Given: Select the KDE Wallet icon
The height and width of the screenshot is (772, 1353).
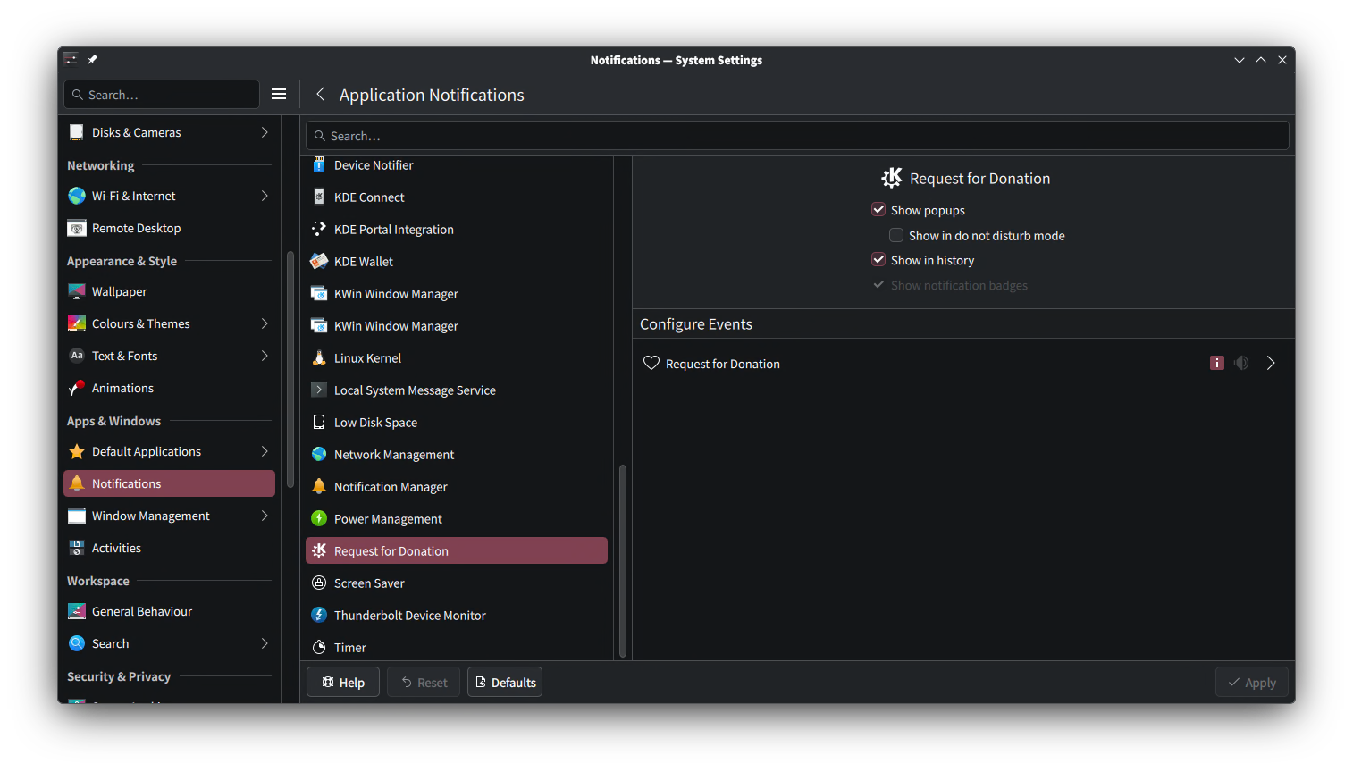Looking at the screenshot, I should pos(319,262).
